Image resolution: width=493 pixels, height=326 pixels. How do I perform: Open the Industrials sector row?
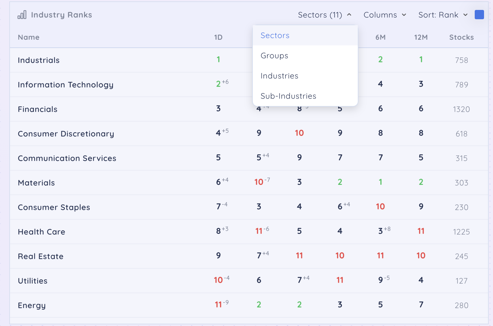click(39, 60)
